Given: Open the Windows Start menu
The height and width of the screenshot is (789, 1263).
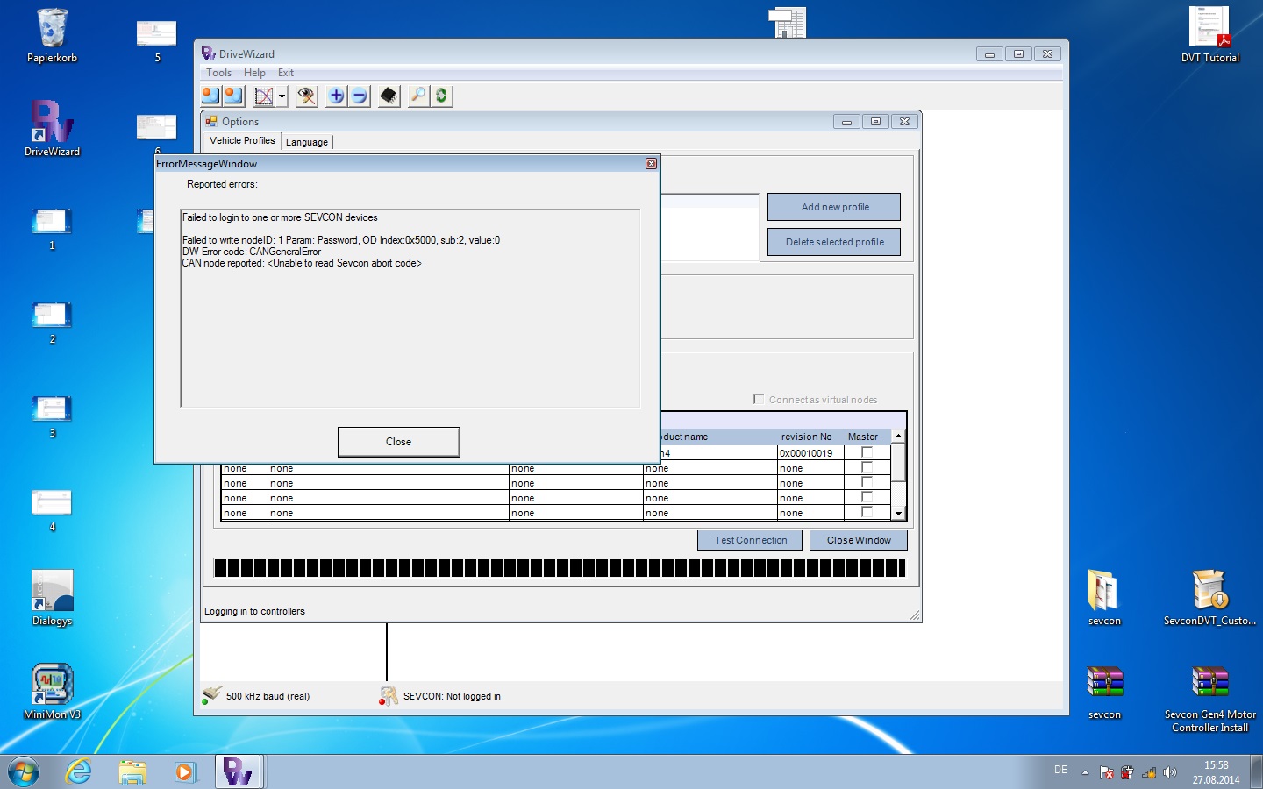Looking at the screenshot, I should tap(24, 772).
